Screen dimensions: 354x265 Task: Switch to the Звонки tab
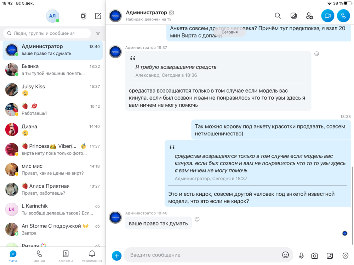point(39,256)
